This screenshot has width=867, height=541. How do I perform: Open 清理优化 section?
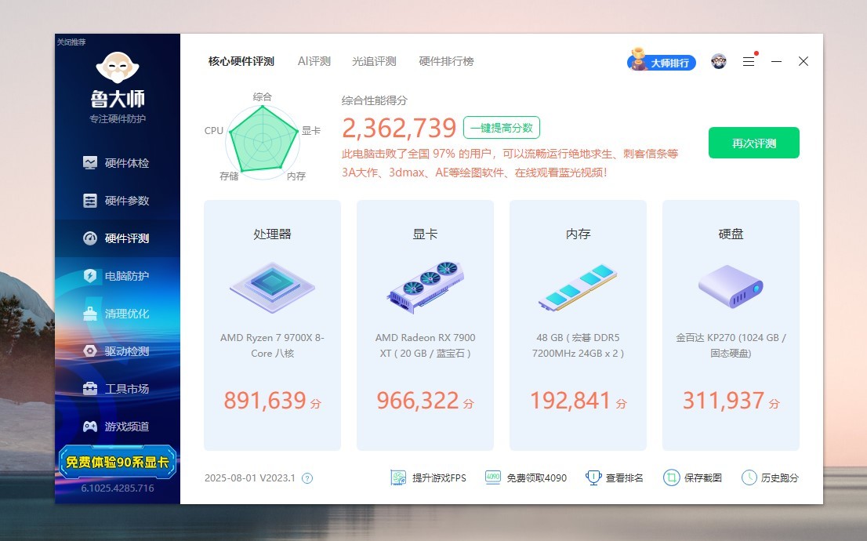pyautogui.click(x=118, y=314)
